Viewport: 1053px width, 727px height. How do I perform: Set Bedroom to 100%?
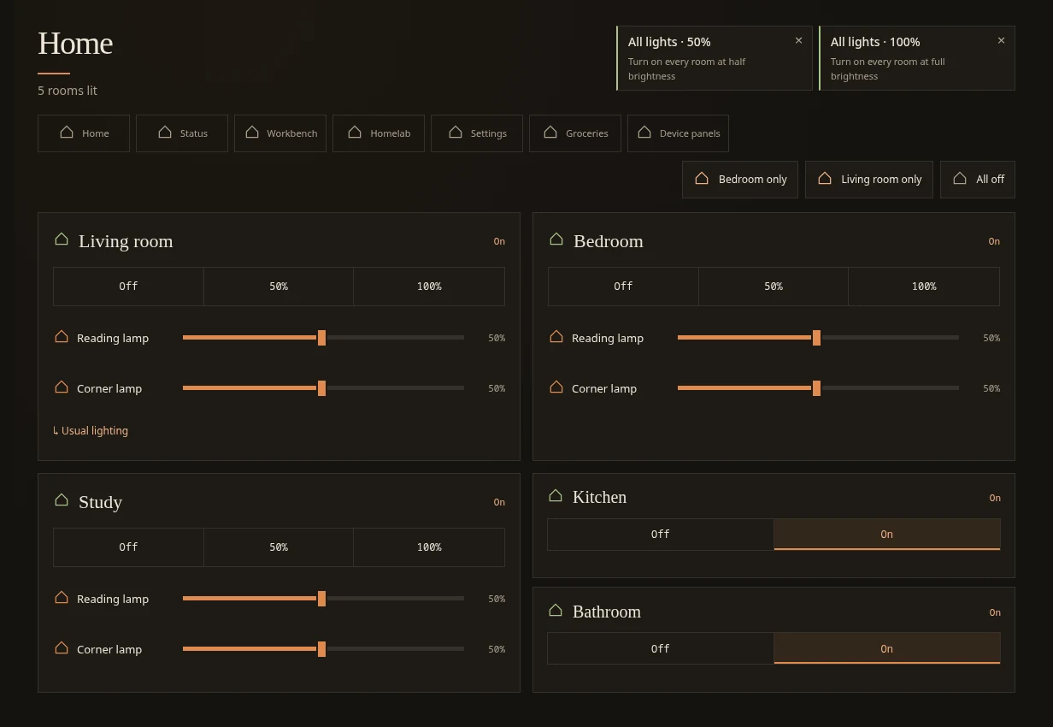pyautogui.click(x=924, y=287)
